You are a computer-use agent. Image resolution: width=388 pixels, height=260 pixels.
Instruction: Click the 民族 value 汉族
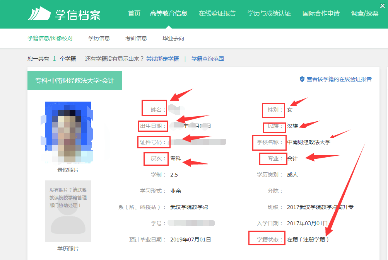tap(292, 126)
